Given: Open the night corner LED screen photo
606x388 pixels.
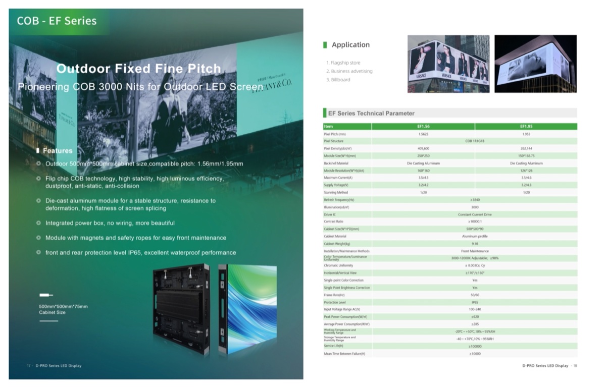Looking at the screenshot, I should point(535,64).
